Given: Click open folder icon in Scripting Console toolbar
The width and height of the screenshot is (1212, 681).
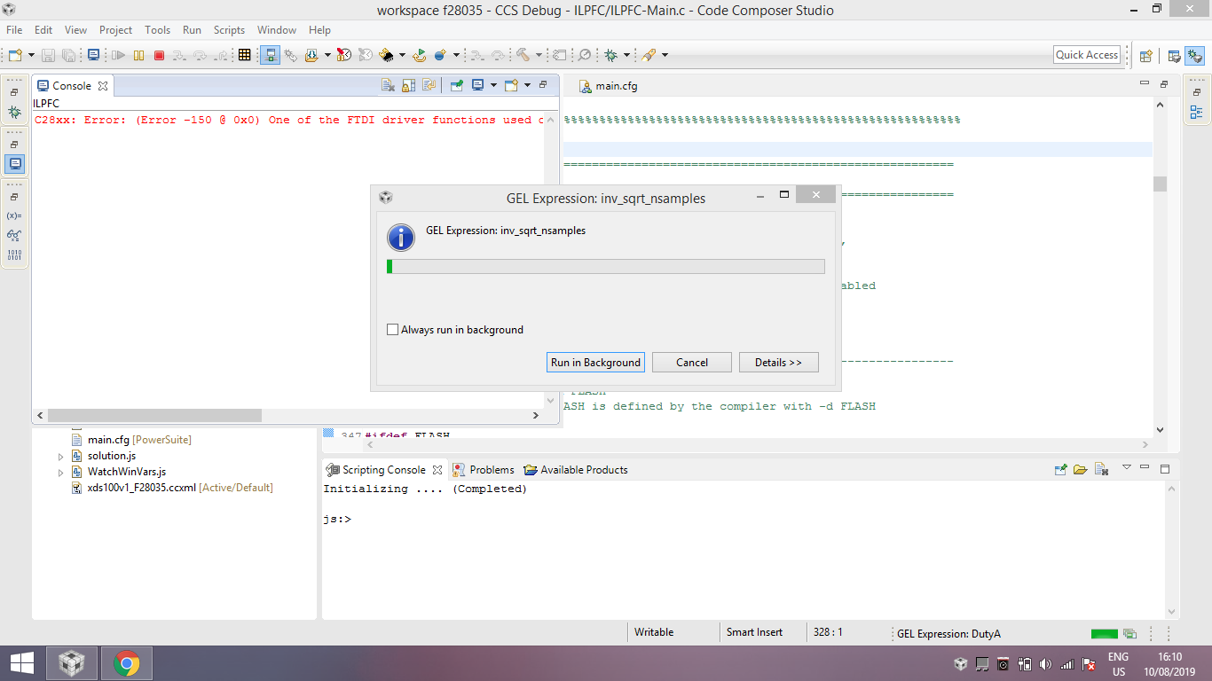Looking at the screenshot, I should click(1080, 469).
